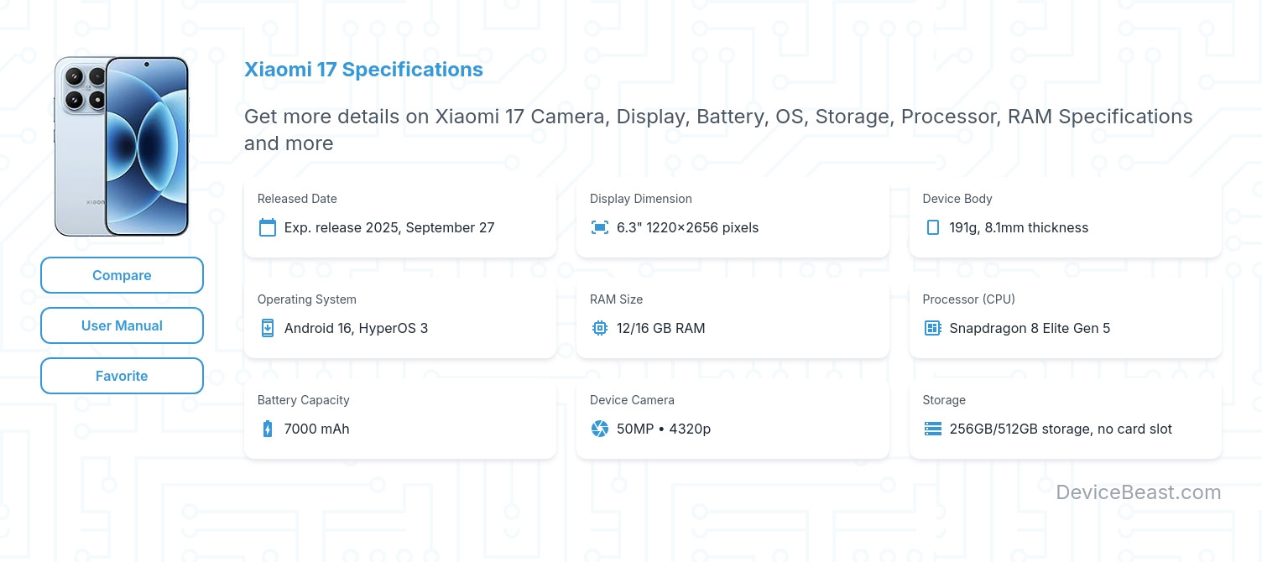Select the Released Date specification card

point(400,216)
